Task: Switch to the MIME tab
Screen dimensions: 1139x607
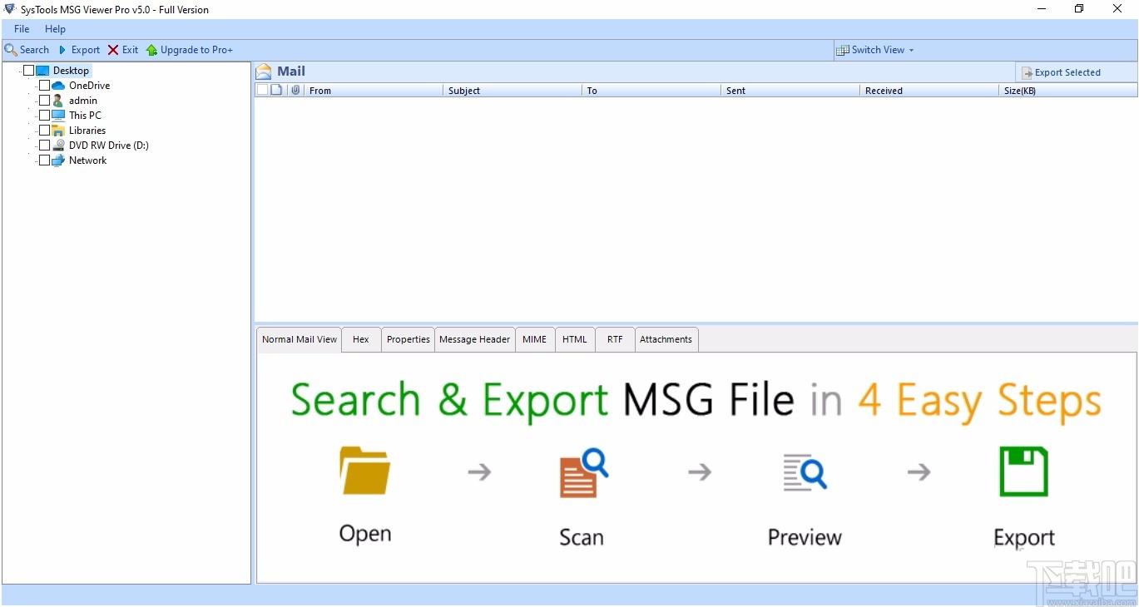Action: click(x=535, y=339)
